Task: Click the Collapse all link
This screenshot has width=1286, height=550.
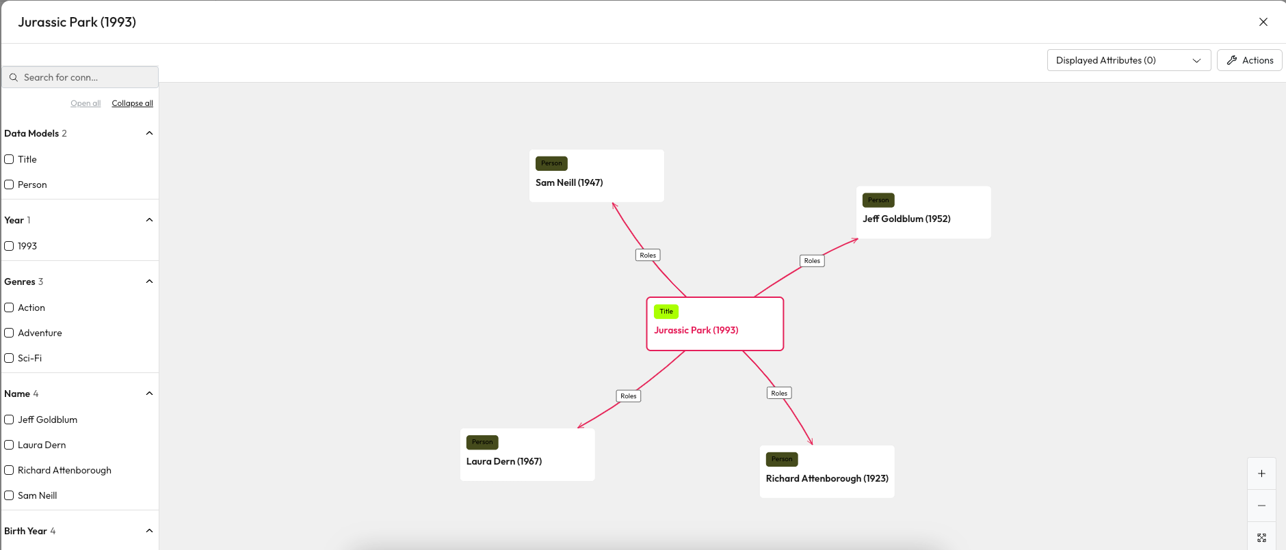Action: [132, 103]
